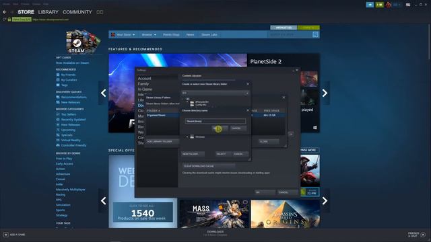Viewport: 431px width, 242px height.
Task: Open the user avatar at top right
Action: point(388,5)
